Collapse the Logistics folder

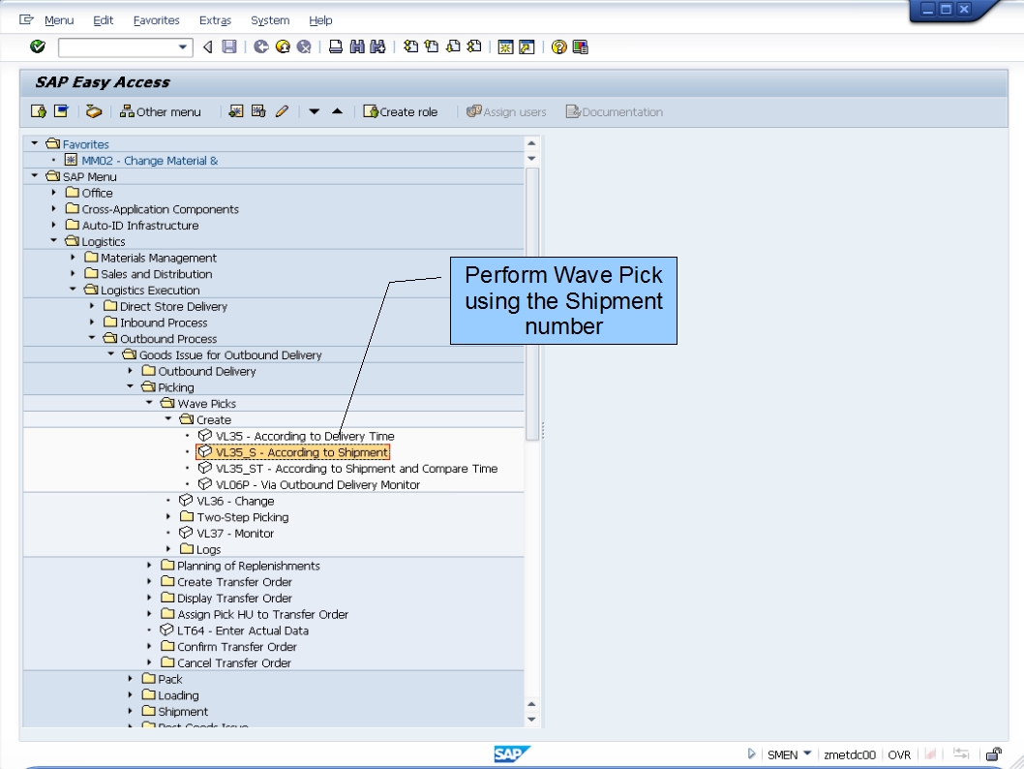pos(54,240)
